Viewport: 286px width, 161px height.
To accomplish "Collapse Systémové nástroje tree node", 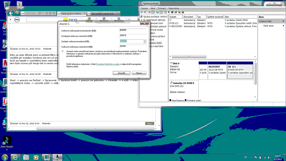I will point(142,20).
